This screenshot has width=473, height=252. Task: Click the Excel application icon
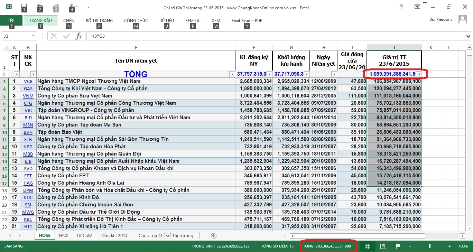(9, 7)
